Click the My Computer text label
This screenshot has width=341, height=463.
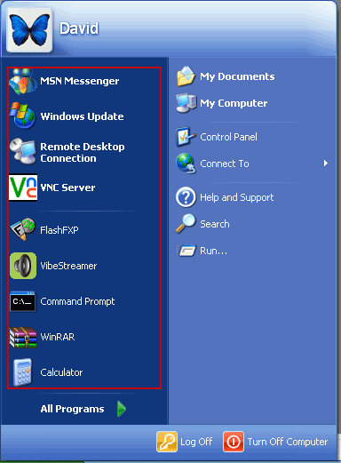pyautogui.click(x=234, y=103)
